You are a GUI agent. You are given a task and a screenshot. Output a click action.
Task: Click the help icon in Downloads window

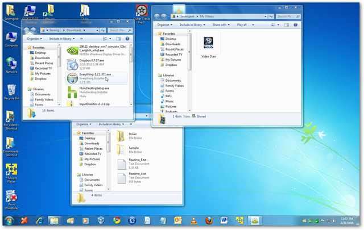click(x=127, y=39)
